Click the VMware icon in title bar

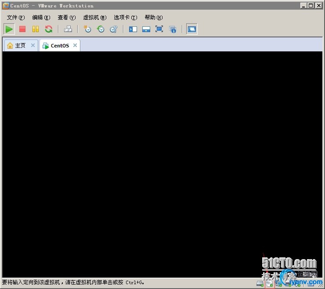click(6, 6)
